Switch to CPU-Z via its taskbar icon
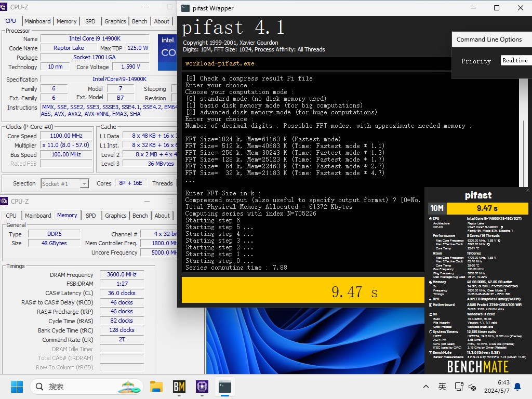This screenshot has height=399, width=532. [202, 387]
